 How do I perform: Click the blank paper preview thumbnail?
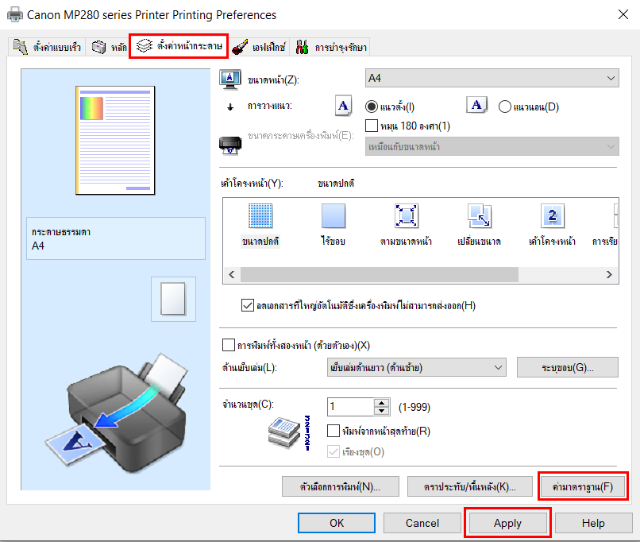tap(173, 299)
